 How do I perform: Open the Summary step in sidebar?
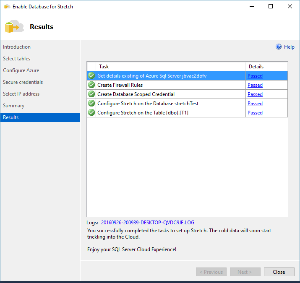click(x=14, y=106)
